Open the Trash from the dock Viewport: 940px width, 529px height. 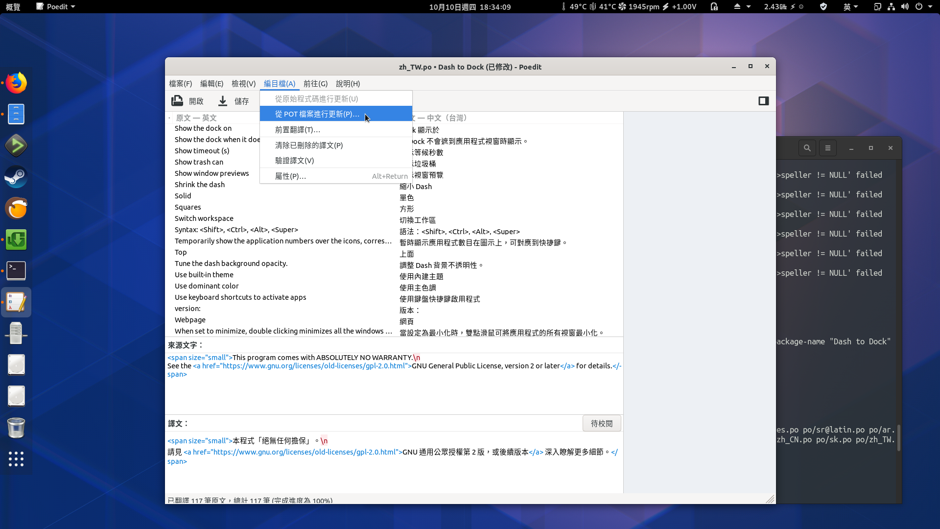[16, 428]
